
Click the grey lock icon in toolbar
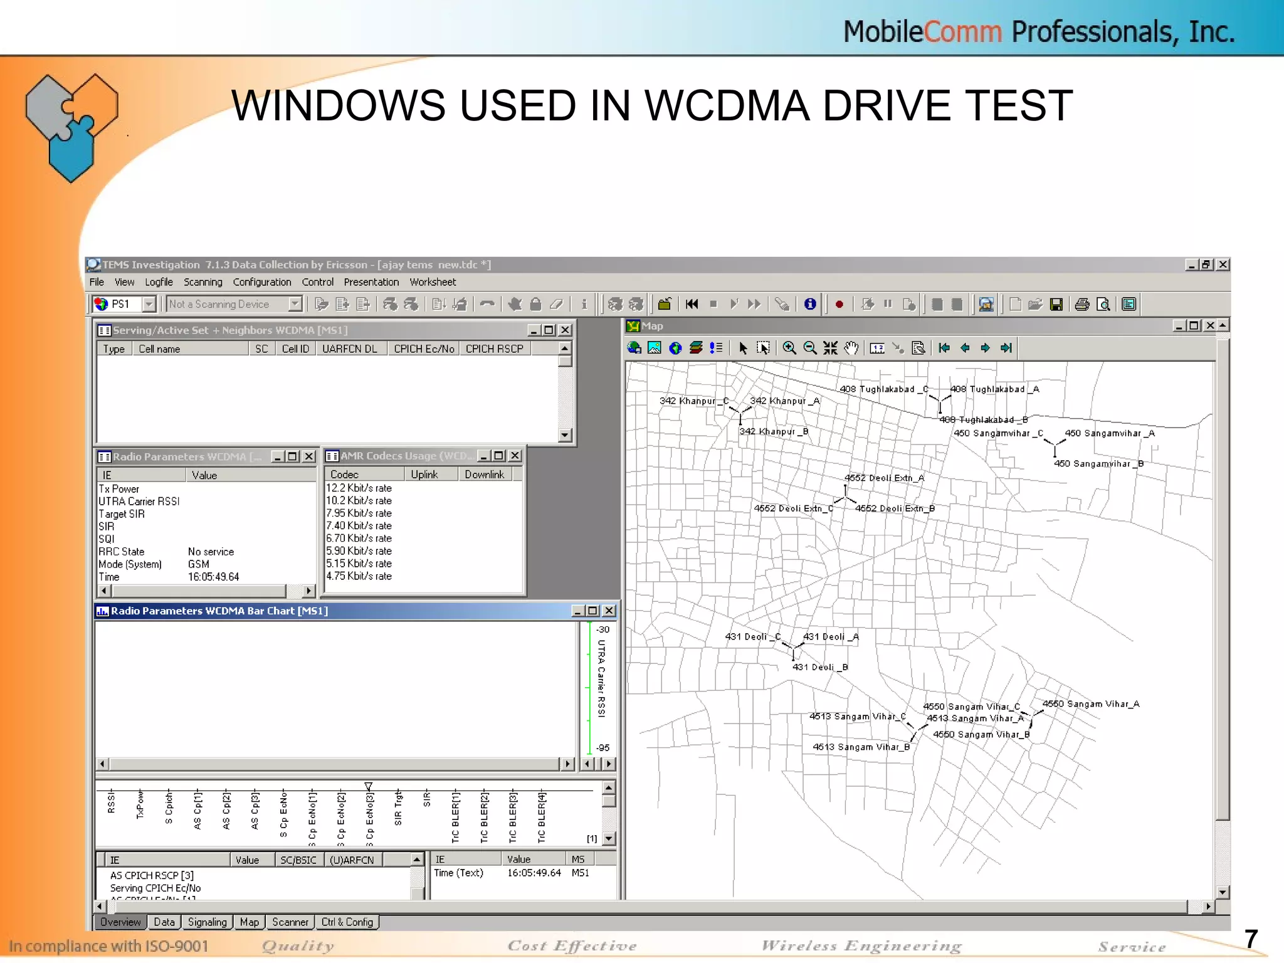pos(535,304)
